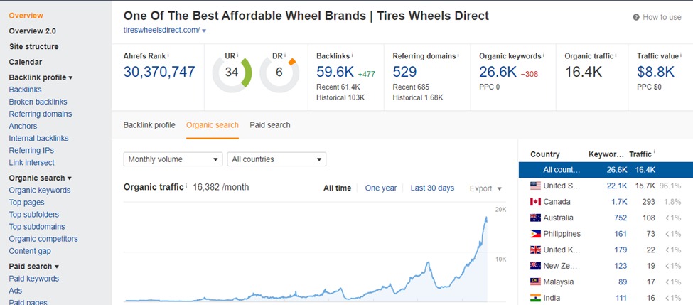Open the All countries dropdown
Viewport: 693px width, 305px height.
276,159
